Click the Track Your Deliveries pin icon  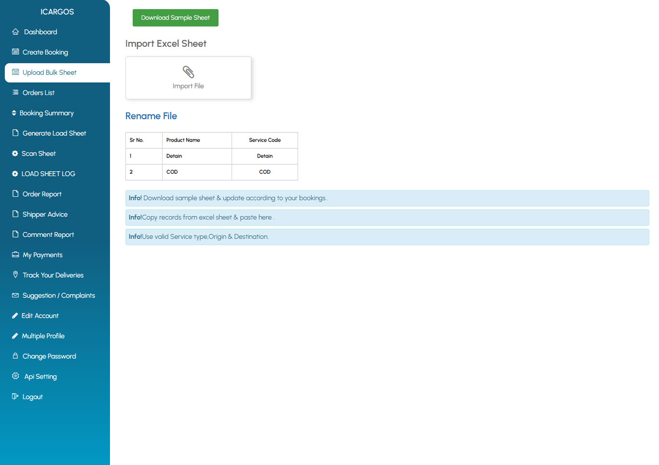tap(15, 275)
